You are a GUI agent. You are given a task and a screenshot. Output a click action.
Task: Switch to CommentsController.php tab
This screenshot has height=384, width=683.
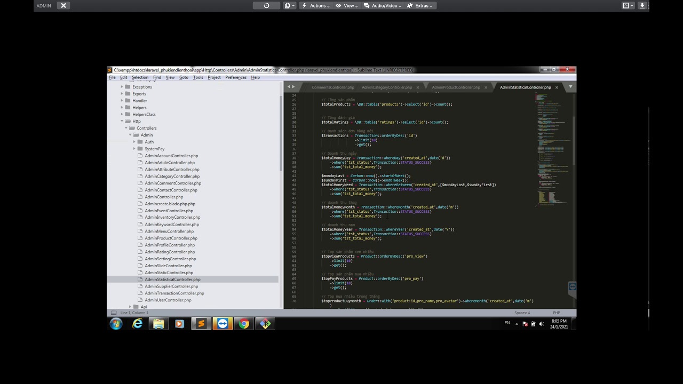coord(333,87)
